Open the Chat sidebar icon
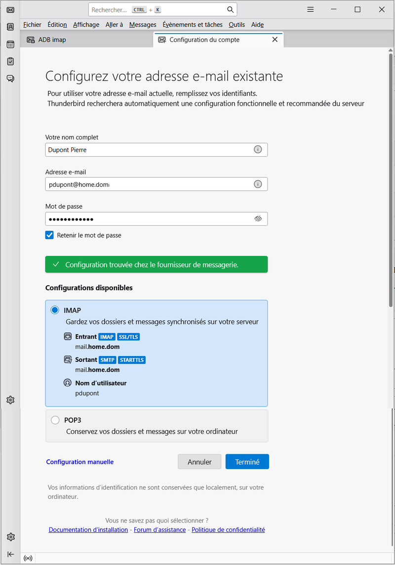 click(x=10, y=79)
